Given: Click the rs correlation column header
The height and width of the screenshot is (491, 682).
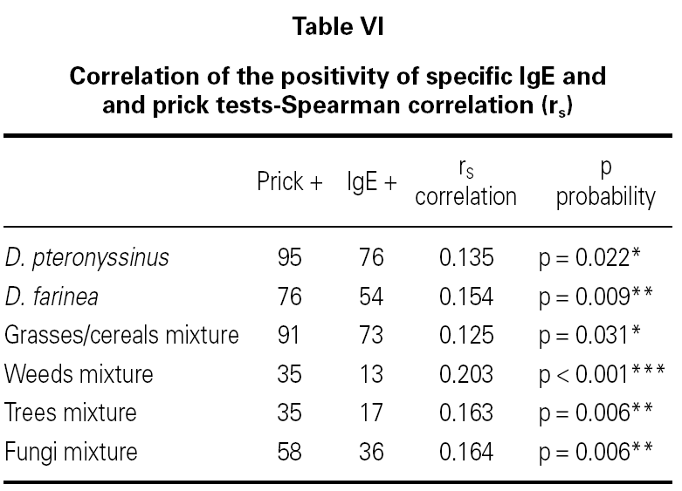Looking at the screenshot, I should (x=465, y=182).
